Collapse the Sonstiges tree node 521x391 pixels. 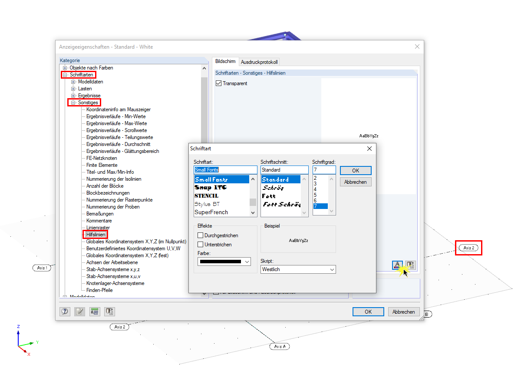click(73, 103)
